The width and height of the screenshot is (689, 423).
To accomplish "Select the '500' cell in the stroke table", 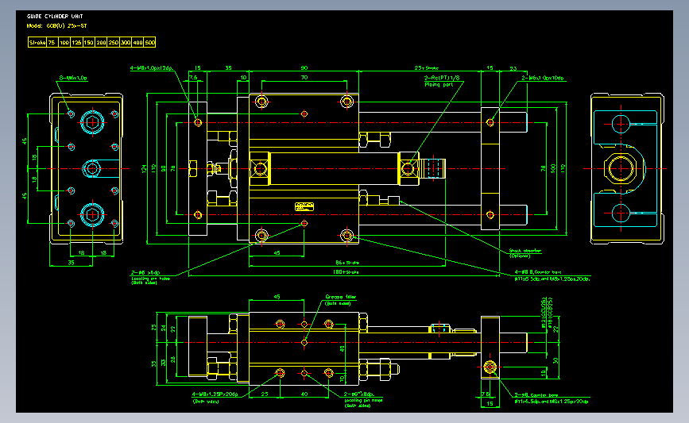I will point(150,43).
